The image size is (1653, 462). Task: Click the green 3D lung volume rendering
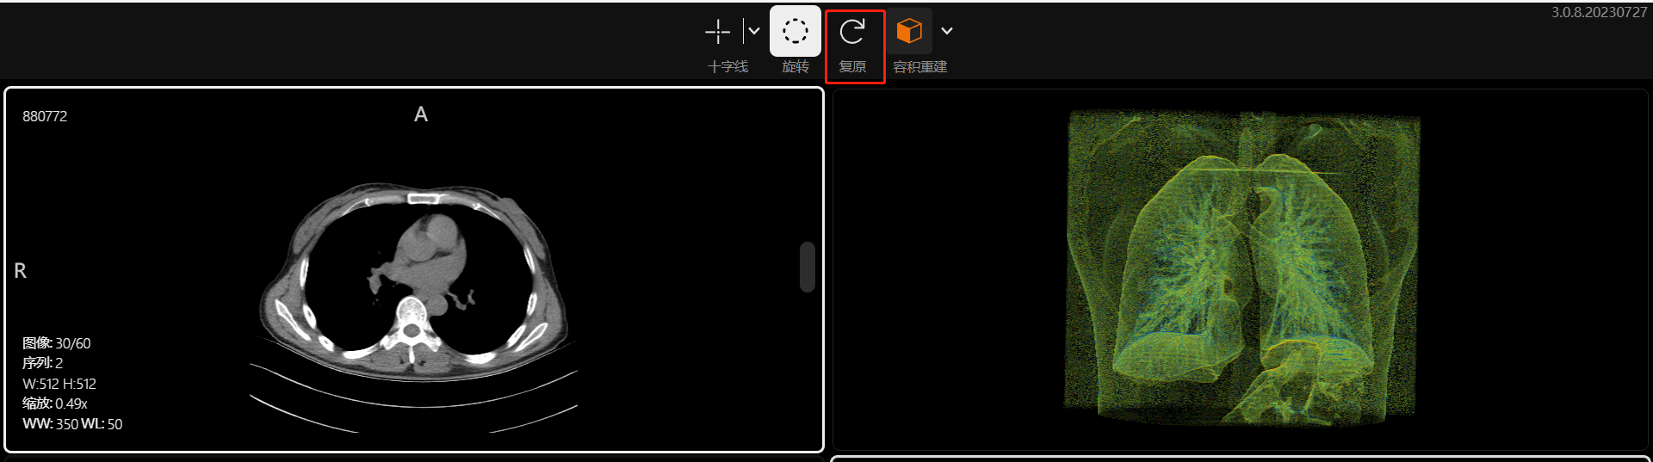click(x=1241, y=267)
